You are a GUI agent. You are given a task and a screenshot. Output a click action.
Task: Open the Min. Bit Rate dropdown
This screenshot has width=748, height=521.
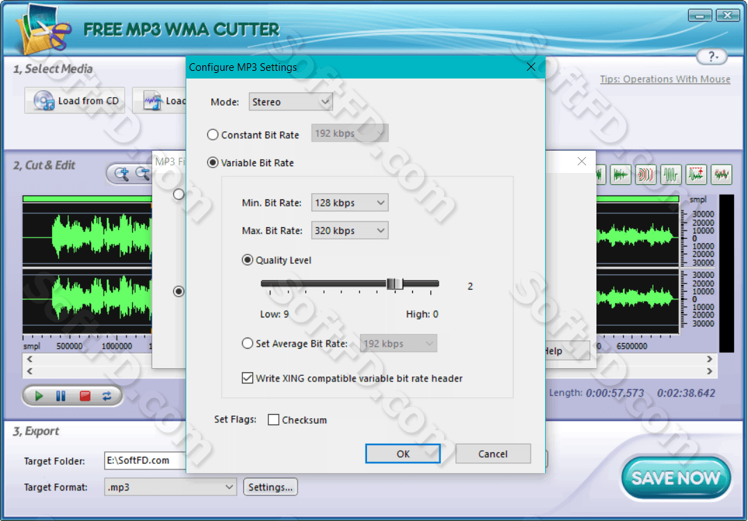(350, 203)
